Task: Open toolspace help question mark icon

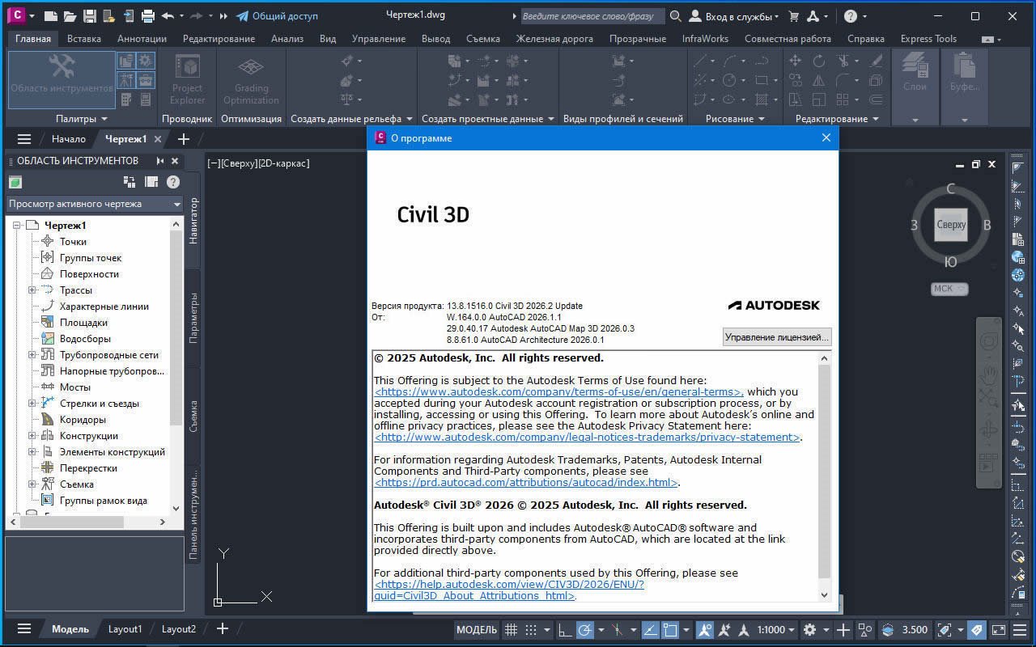Action: (172, 182)
